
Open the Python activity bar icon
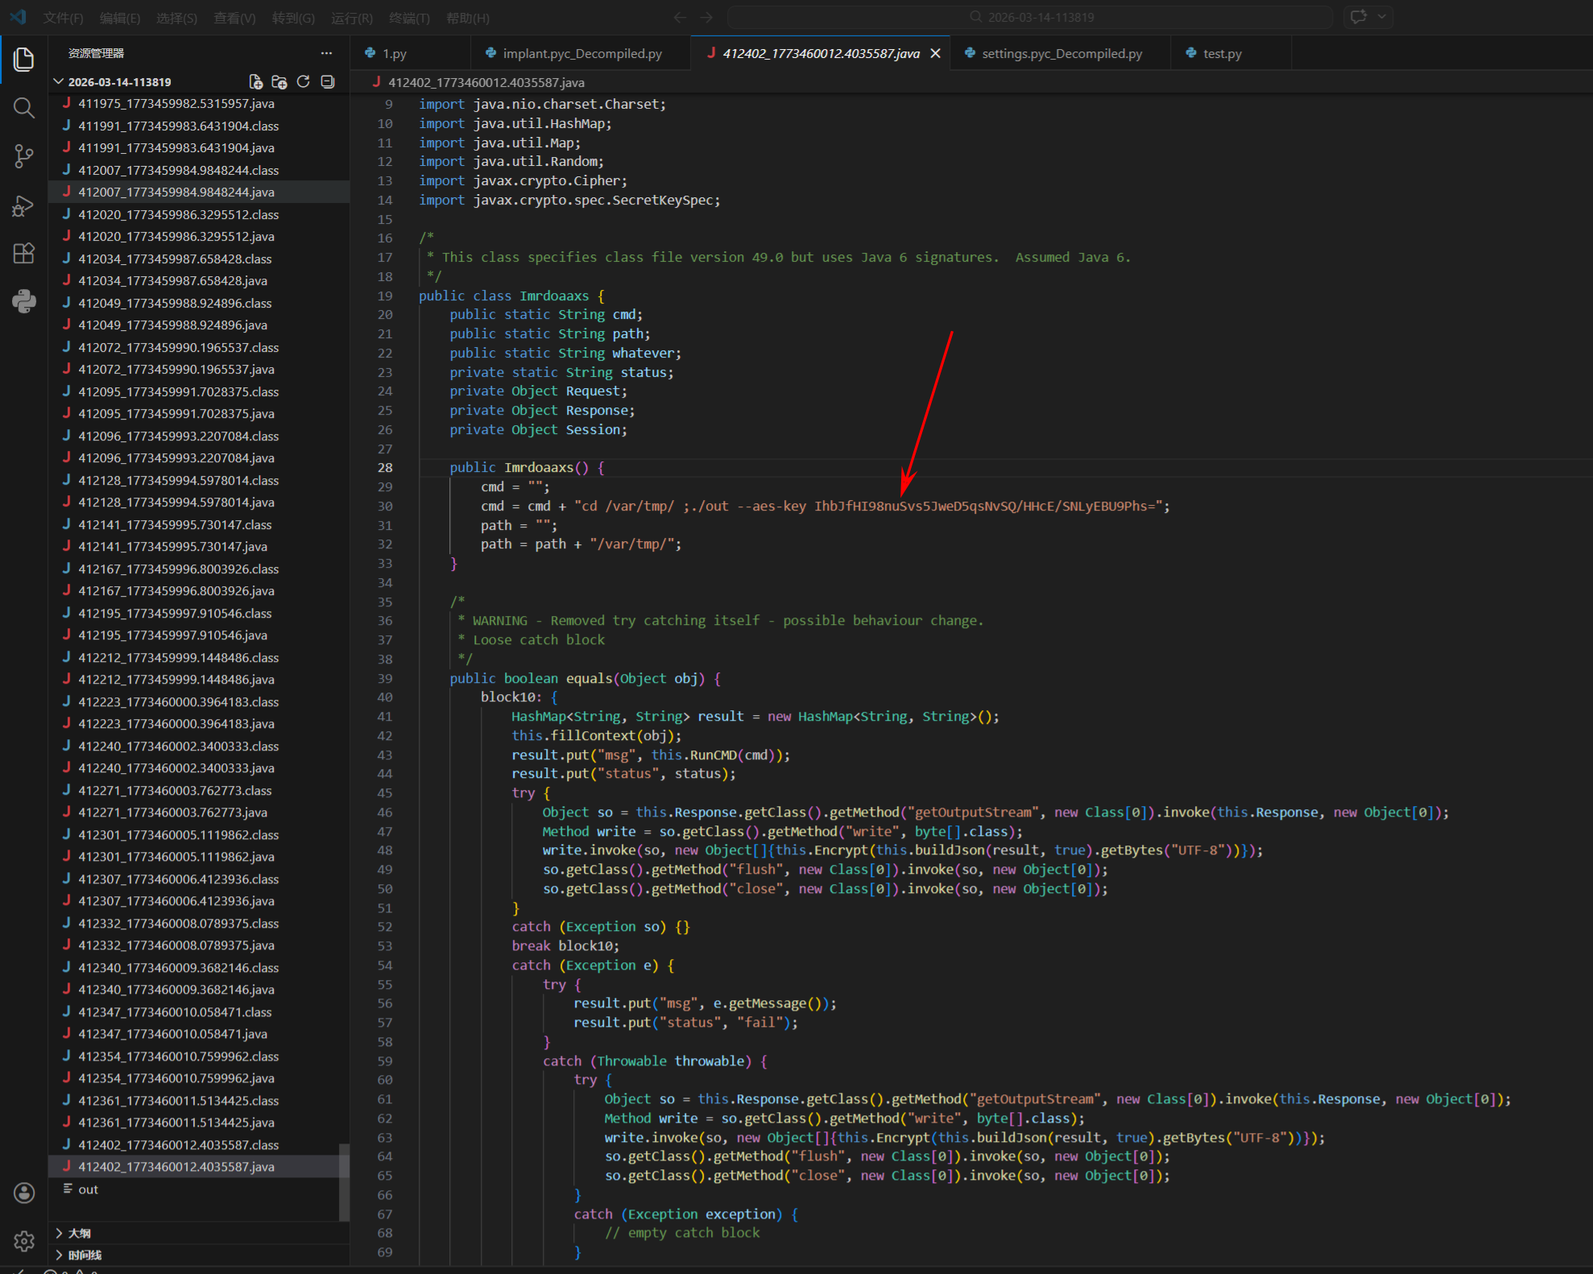[24, 301]
